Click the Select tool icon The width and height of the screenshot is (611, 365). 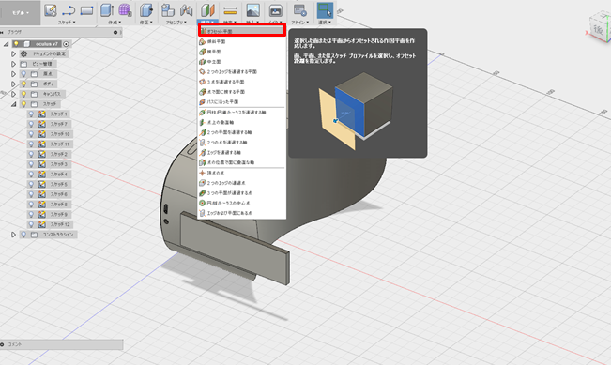[325, 10]
